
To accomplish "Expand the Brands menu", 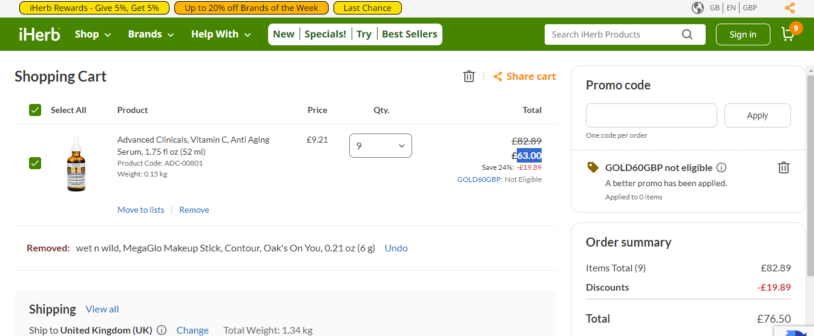I will [151, 34].
